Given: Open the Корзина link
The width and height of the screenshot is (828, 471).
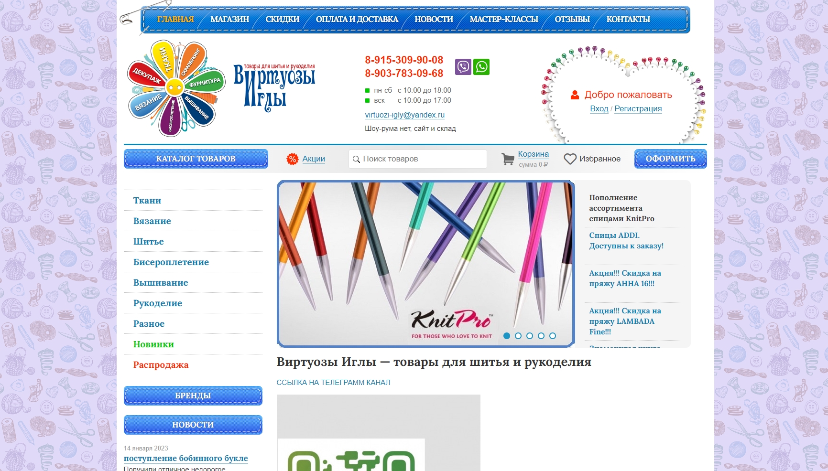Looking at the screenshot, I should pos(534,154).
